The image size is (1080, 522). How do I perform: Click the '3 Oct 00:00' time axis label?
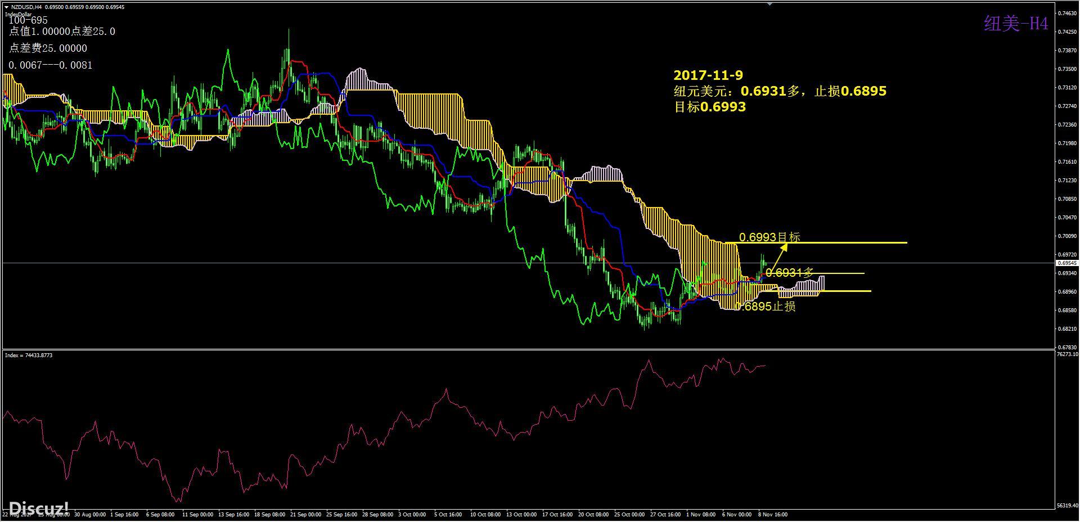coord(413,514)
